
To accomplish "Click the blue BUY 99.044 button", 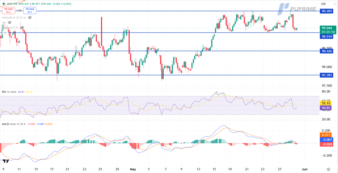I will tap(30, 10).
